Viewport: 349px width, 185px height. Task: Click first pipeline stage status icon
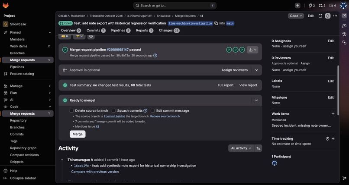click(x=229, y=50)
